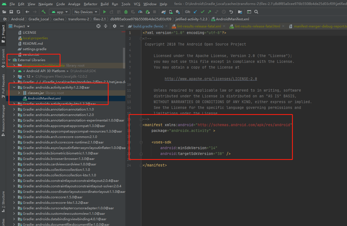The image size is (347, 226).
Task: Locate the opened file in the project tree
Action: pos(98,26)
